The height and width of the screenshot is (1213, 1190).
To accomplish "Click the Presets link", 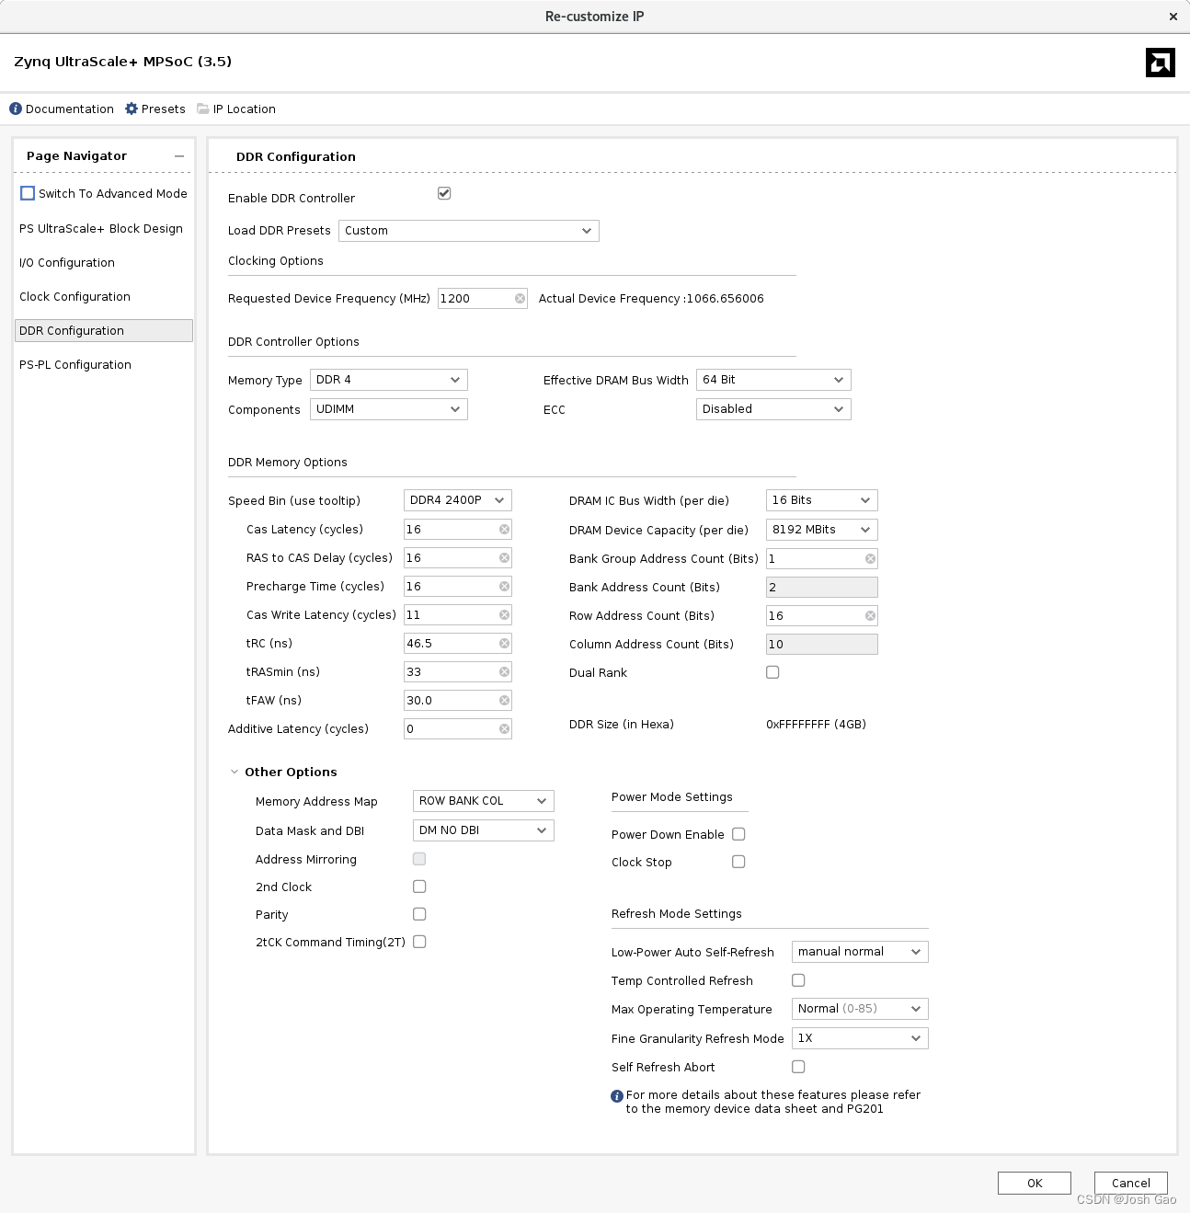I will (164, 109).
